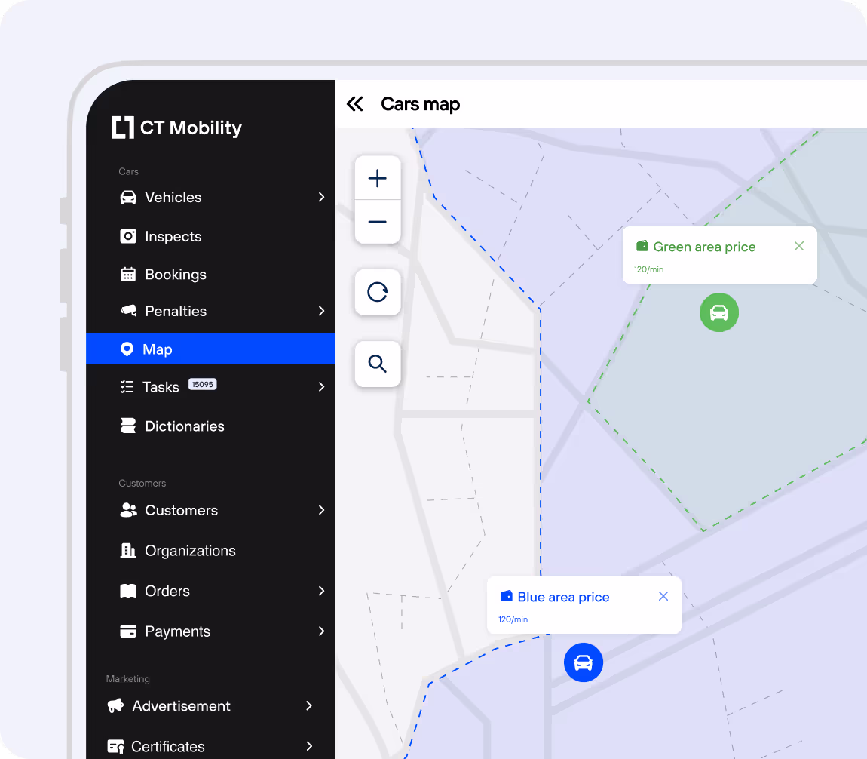This screenshot has height=759, width=867.
Task: Expand the Vehicles submenu chevron
Action: (x=321, y=197)
